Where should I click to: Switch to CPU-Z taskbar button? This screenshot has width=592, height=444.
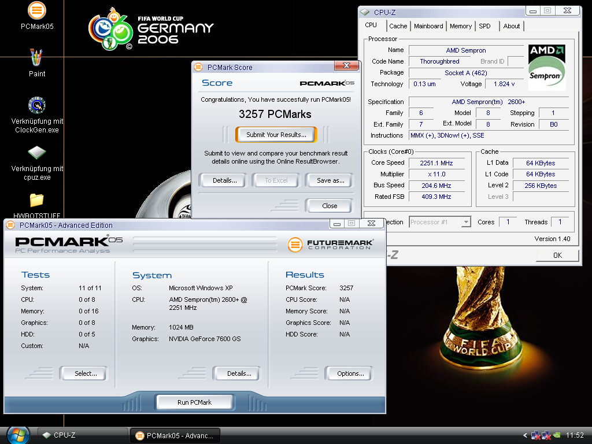[82, 435]
